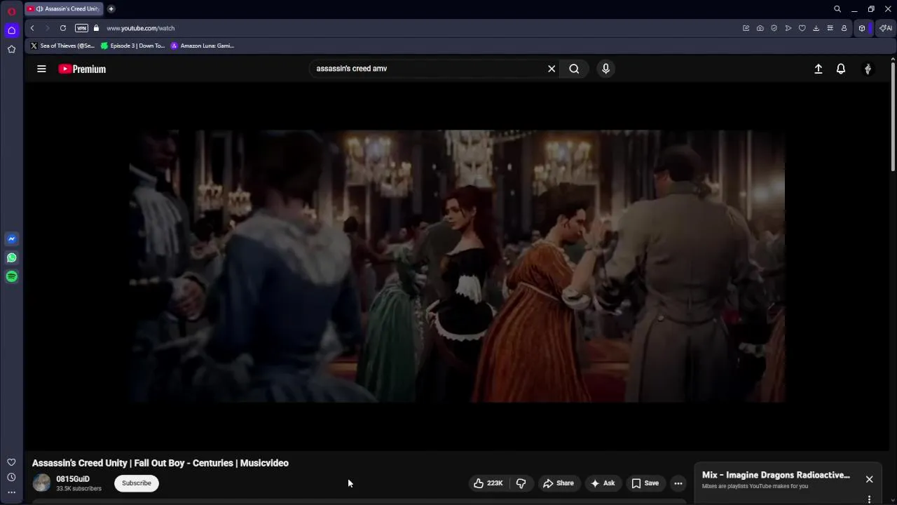897x505 pixels.
Task: Toggle the VPN badge in address bar
Action: click(x=81, y=28)
